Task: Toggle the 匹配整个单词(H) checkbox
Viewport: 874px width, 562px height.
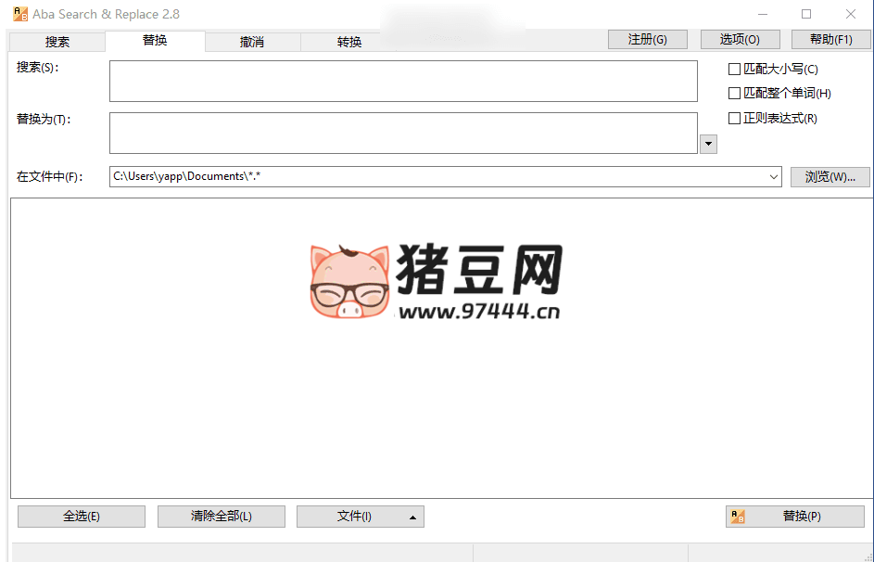Action: click(x=735, y=94)
